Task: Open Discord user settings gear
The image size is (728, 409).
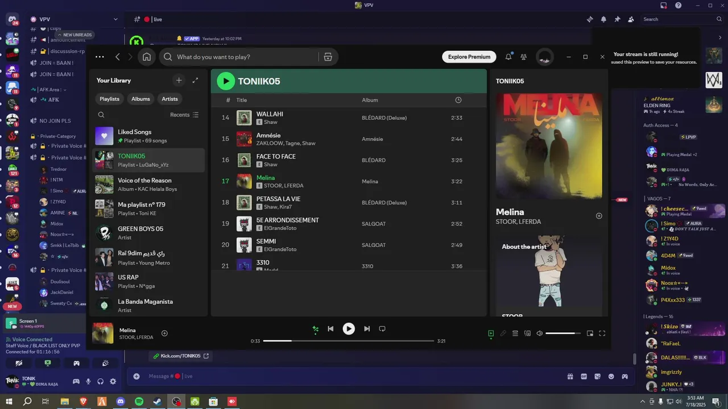Action: click(113, 382)
